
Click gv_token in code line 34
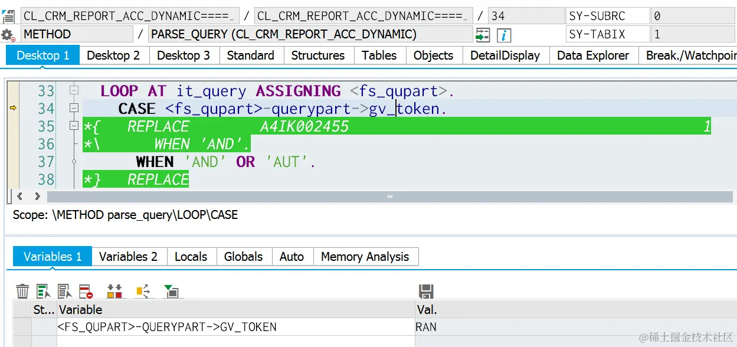404,109
